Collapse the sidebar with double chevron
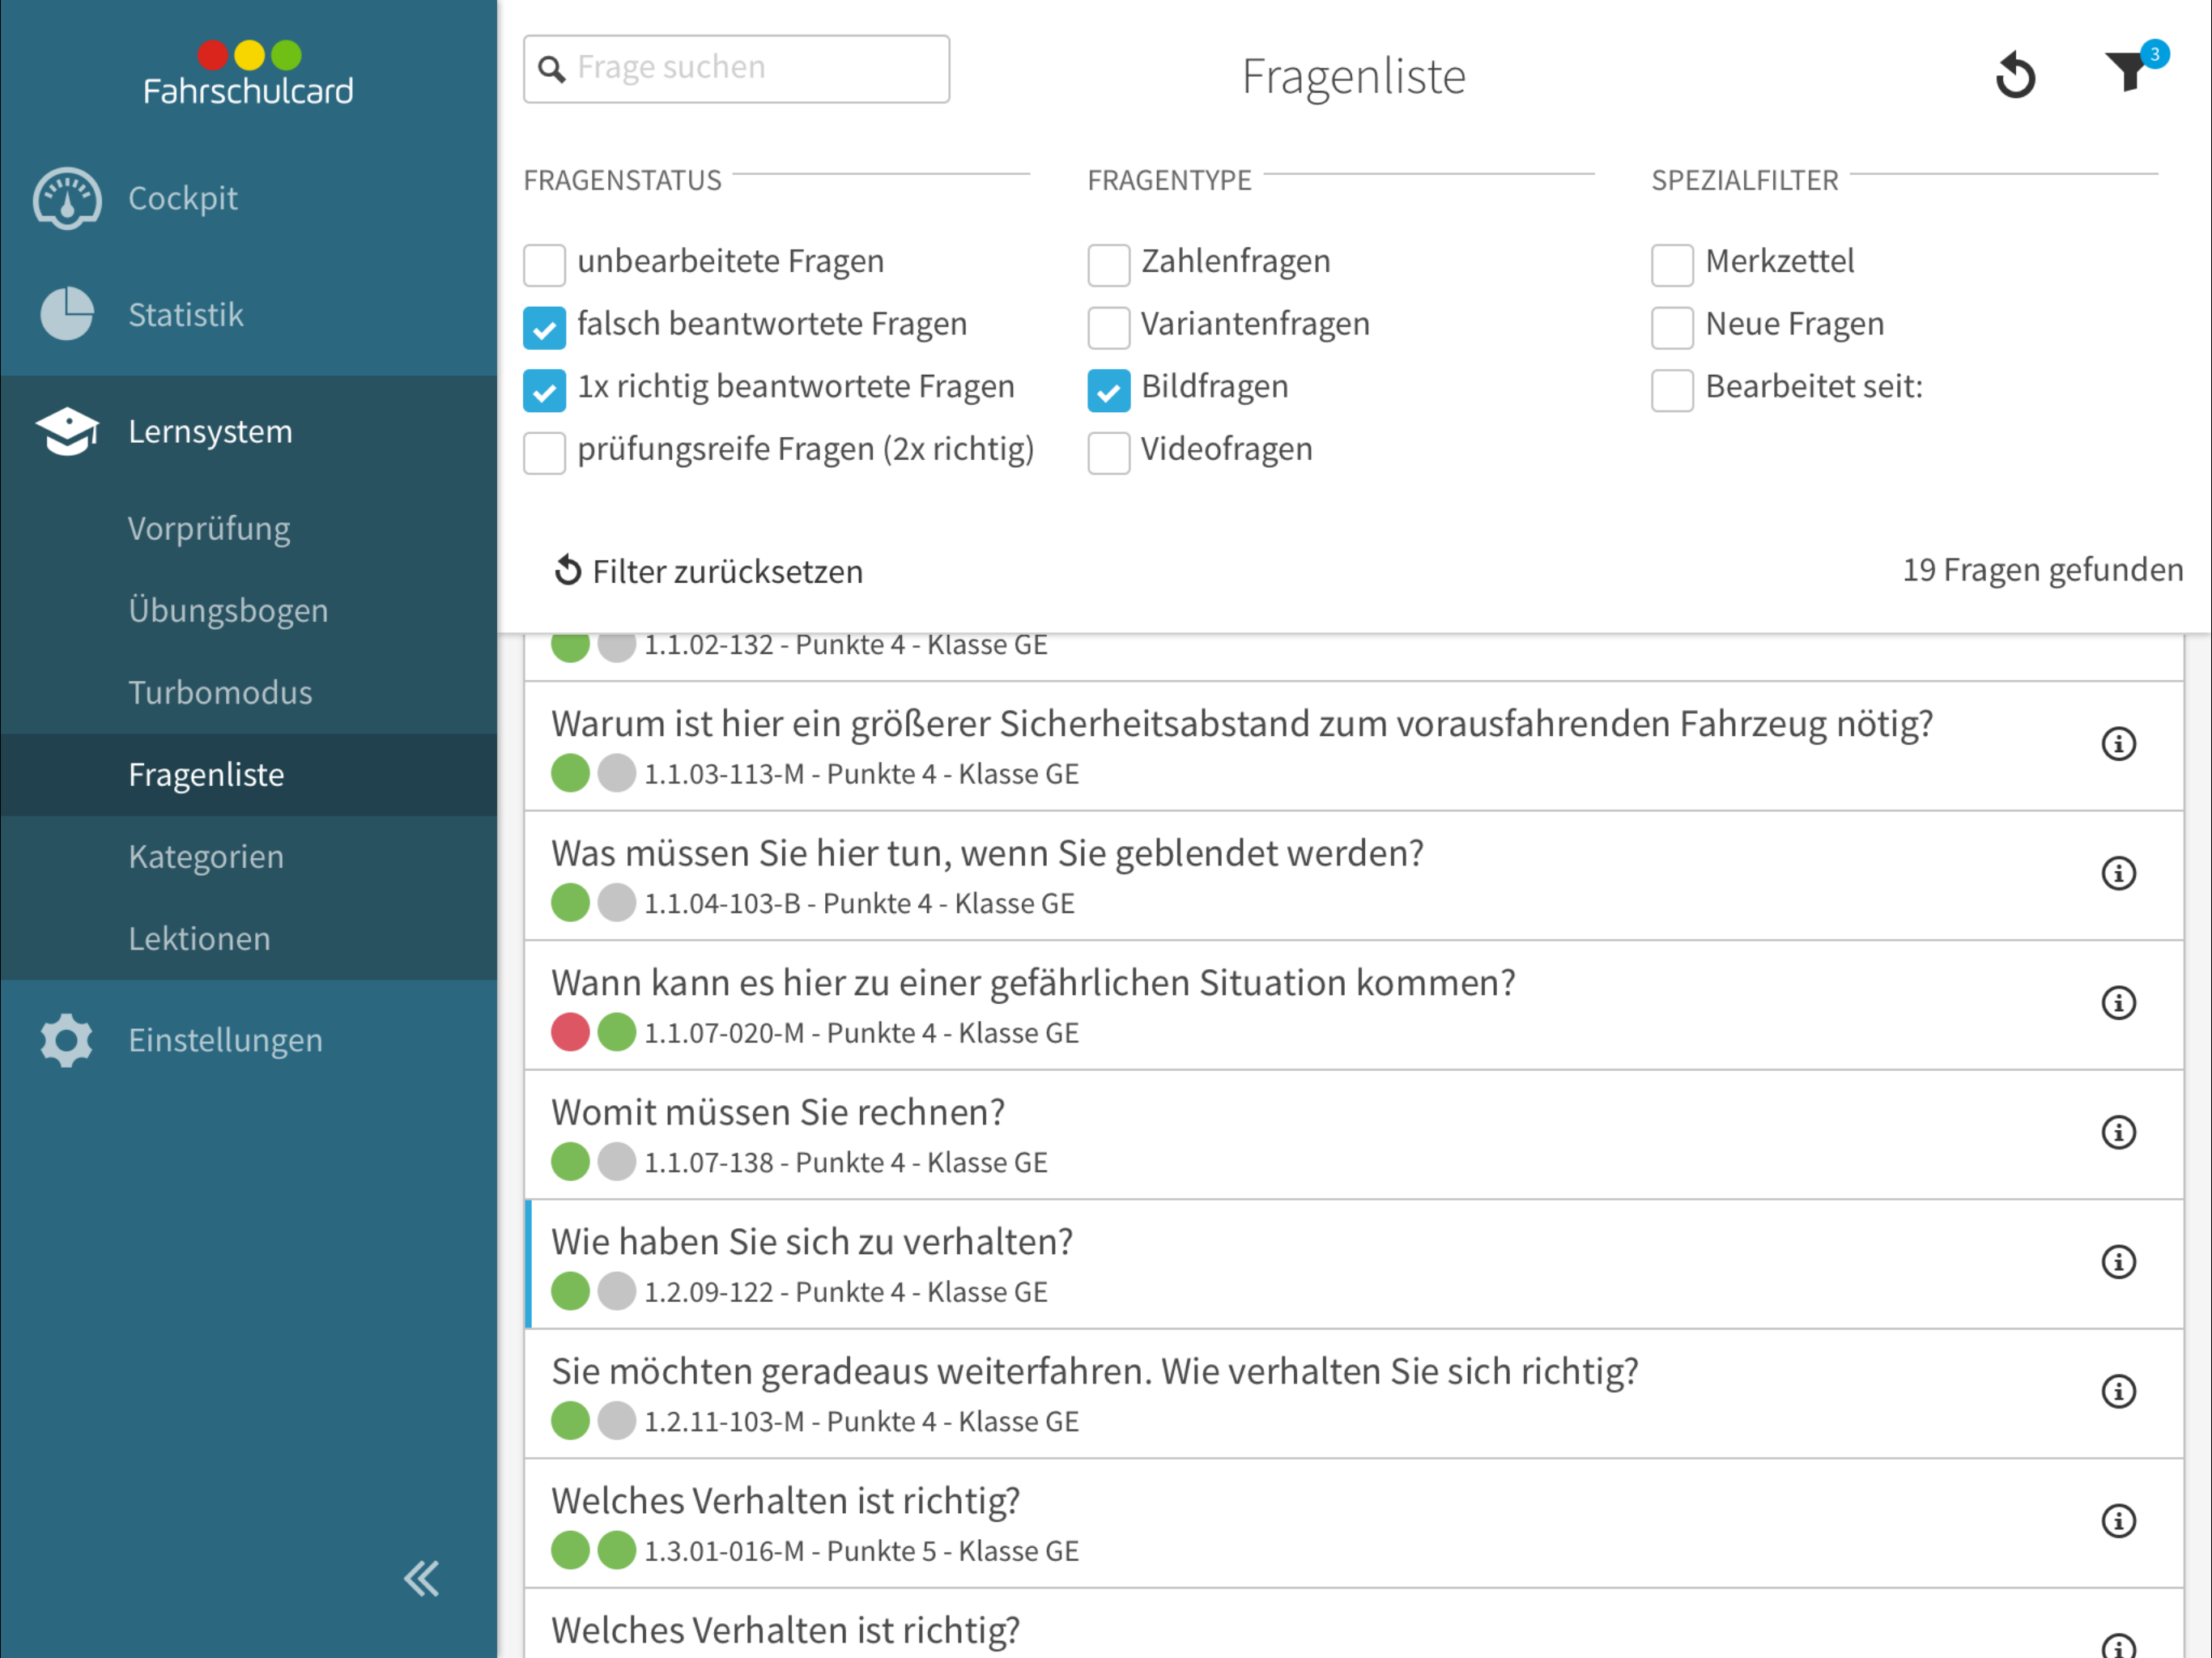Screen dimensions: 2212x1658 421,1579
